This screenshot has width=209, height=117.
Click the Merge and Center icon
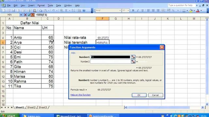[x=163, y=10]
